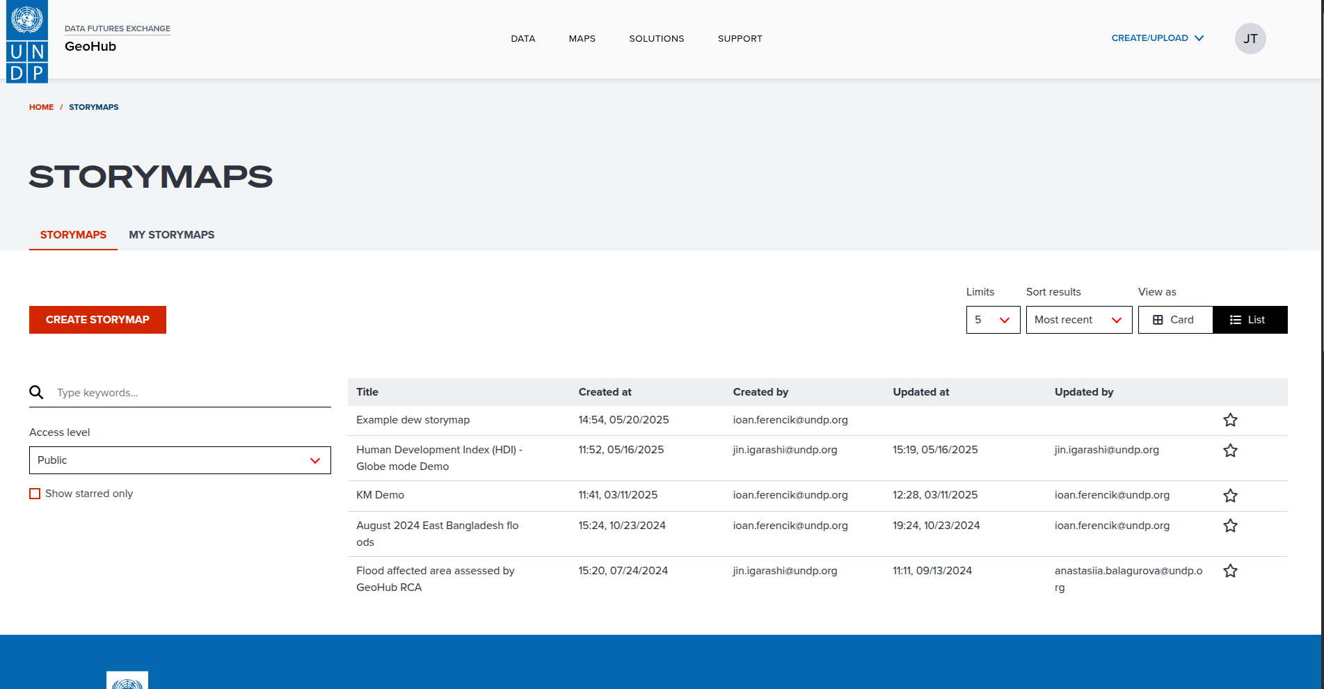Star the Flood affected area storymap

click(1230, 571)
